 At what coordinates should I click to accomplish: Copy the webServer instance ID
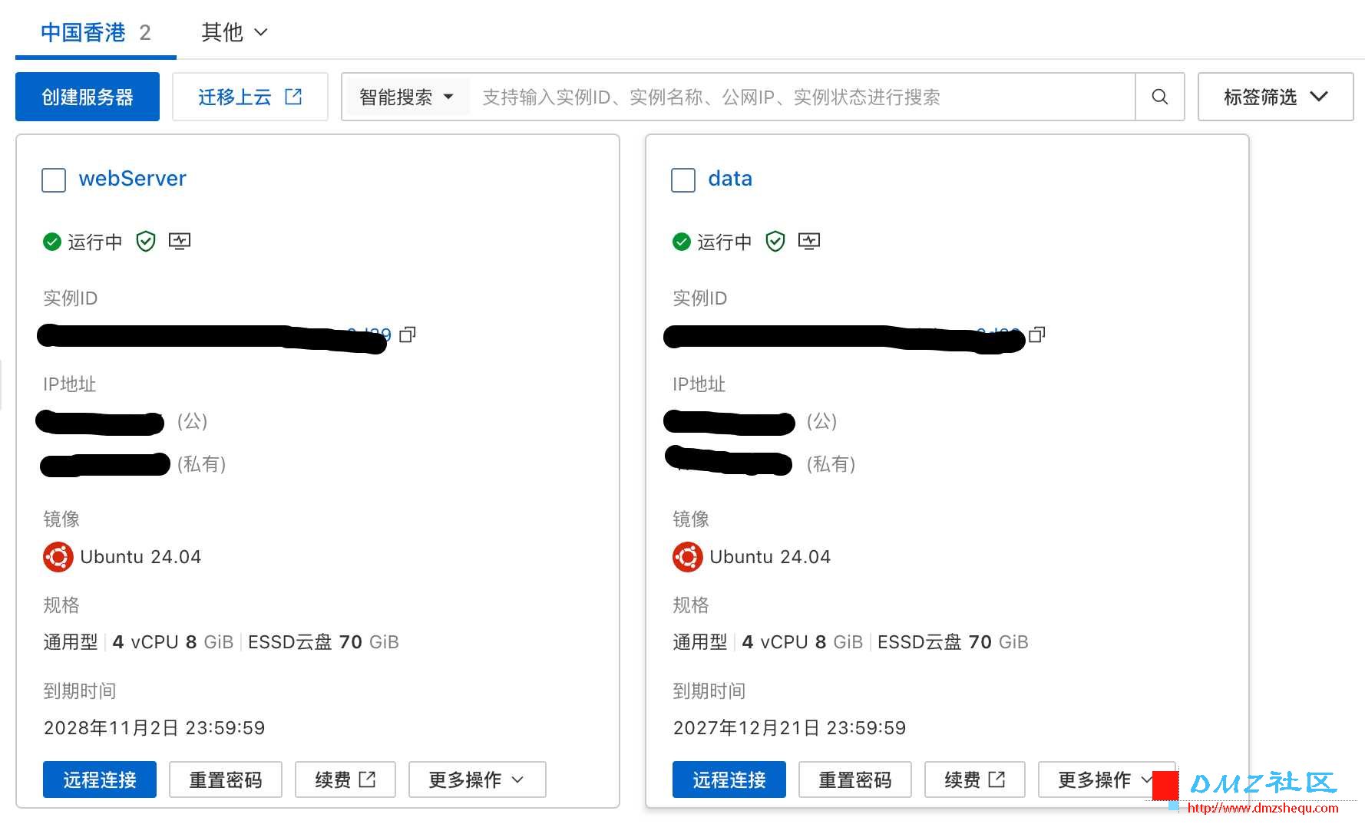[408, 334]
